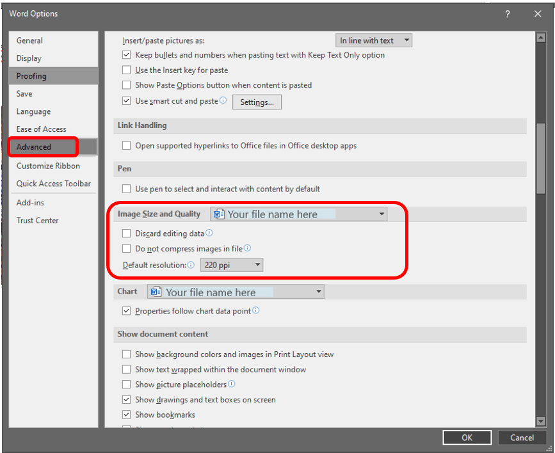The height and width of the screenshot is (453, 555).
Task: Switch to the Proofing category
Action: point(31,75)
